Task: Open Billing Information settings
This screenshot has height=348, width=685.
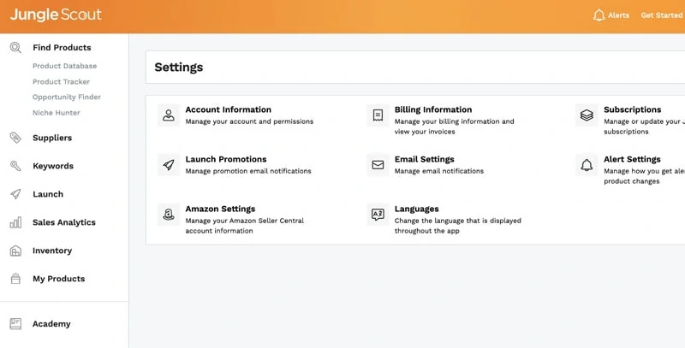Action: point(433,109)
